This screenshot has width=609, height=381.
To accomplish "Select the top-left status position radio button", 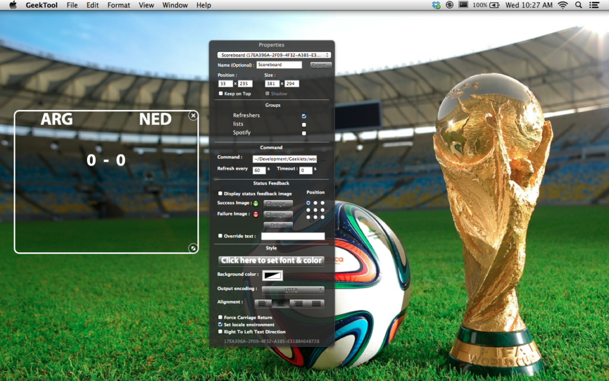I will pyautogui.click(x=308, y=202).
